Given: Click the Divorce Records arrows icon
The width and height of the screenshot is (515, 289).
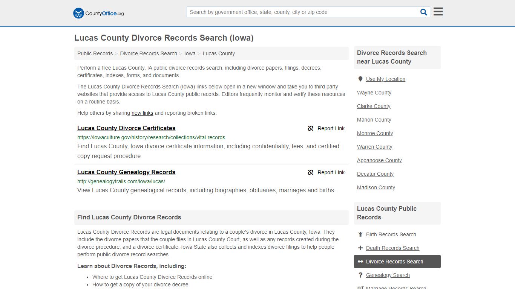Looking at the screenshot, I should (x=360, y=262).
